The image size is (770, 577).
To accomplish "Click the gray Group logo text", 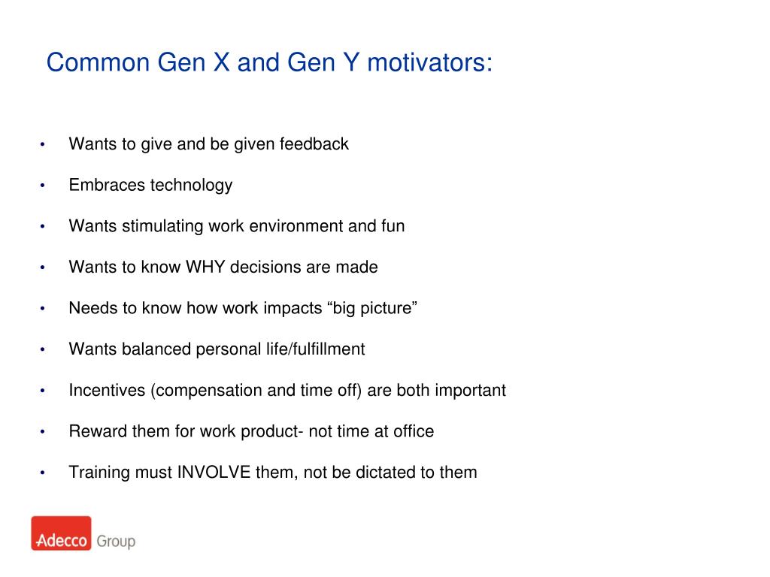I will coord(116,542).
